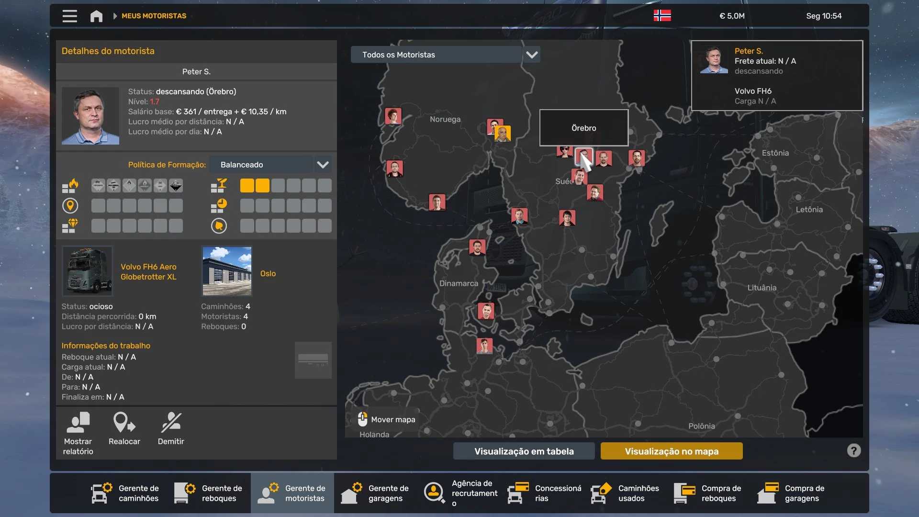The image size is (919, 517).
Task: Go to home screen icon
Action: pos(96,16)
